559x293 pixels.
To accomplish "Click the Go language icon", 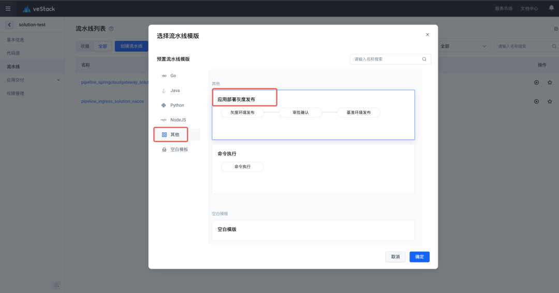I will pyautogui.click(x=164, y=75).
